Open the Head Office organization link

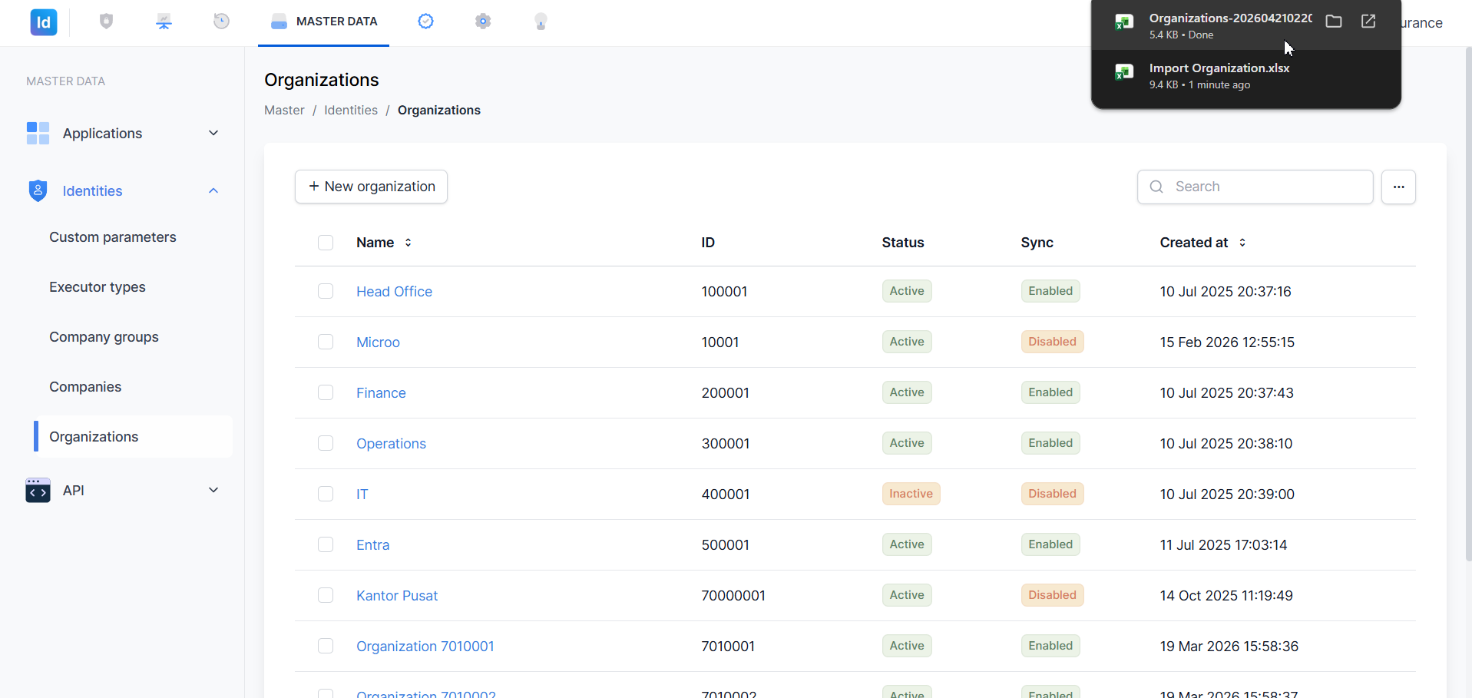394,292
